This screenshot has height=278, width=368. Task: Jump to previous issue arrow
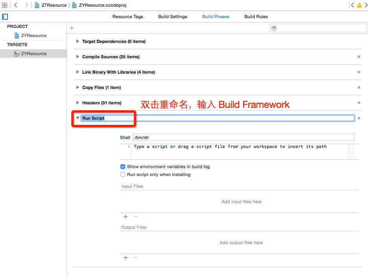coord(352,5)
